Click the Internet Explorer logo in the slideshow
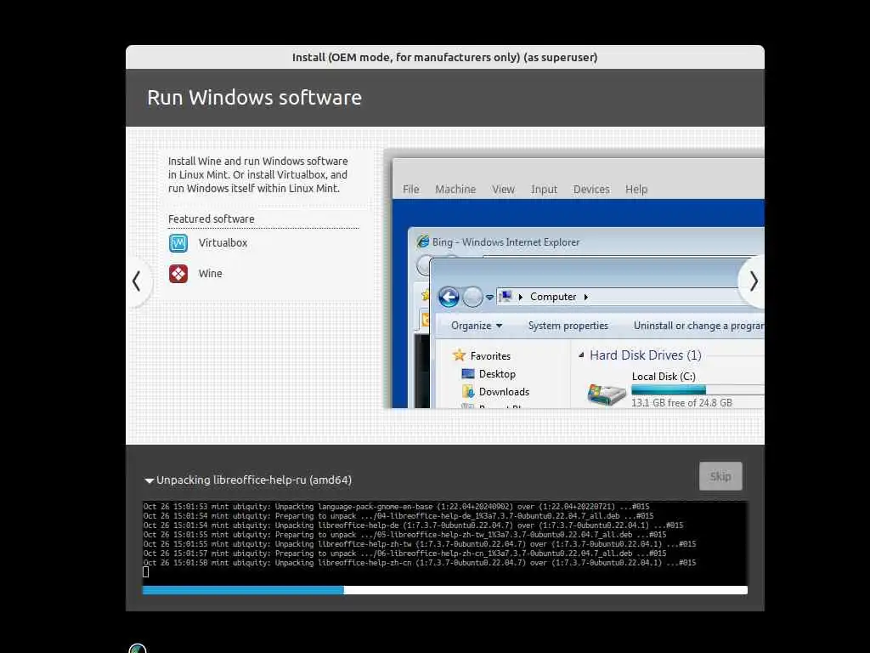870x653 pixels. 423,241
